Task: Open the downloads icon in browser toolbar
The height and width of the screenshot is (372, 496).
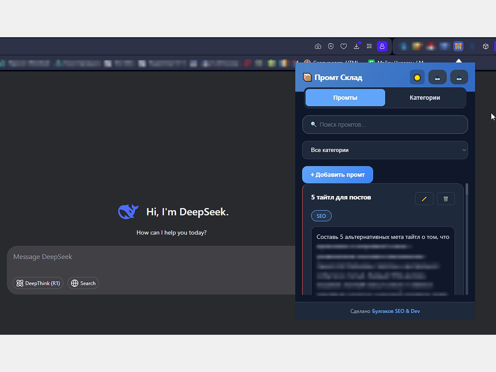Action: [x=357, y=46]
